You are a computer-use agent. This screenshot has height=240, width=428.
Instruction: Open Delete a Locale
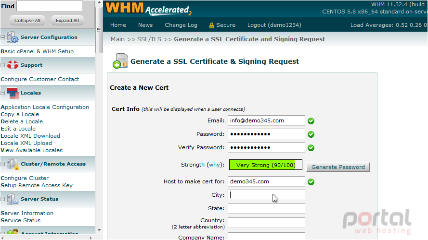coord(22,121)
